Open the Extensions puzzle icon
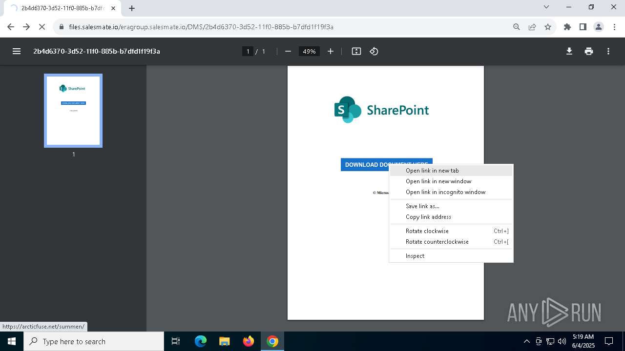625x351 pixels. pyautogui.click(x=567, y=27)
